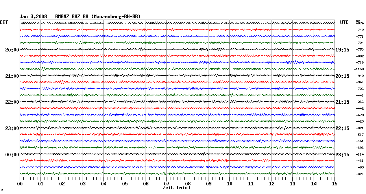Click the 23:15 UTC time label
The height and width of the screenshot is (194, 366).
342,155
